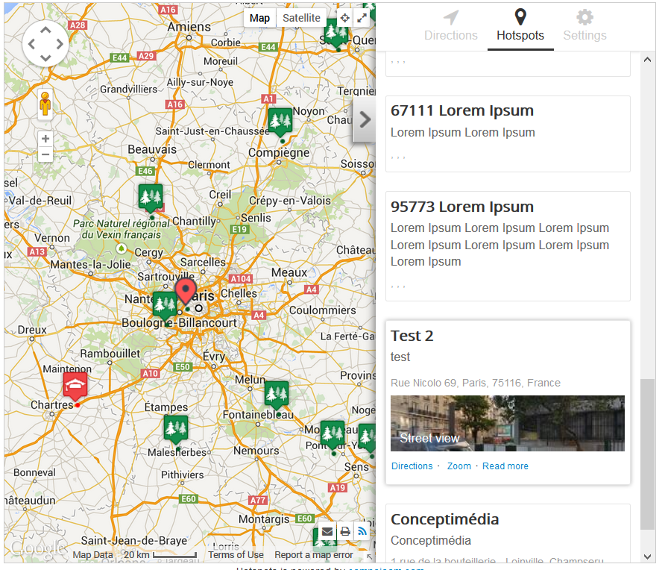
Task: Select the 67111 Lorem Ipsum hotspot title
Action: pos(462,110)
